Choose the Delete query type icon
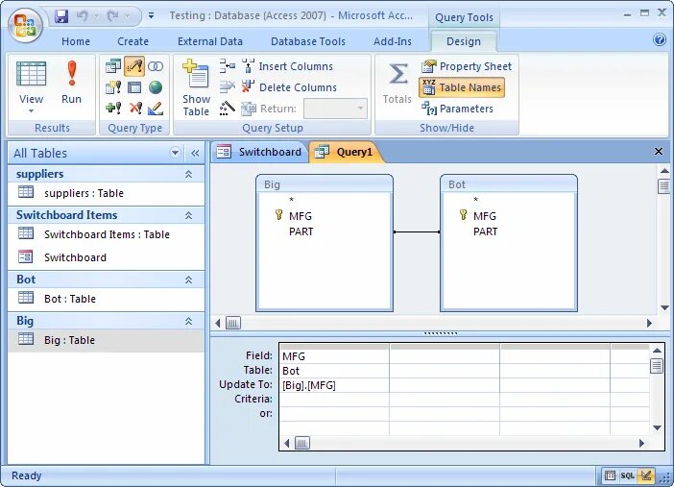The width and height of the screenshot is (674, 487). (135, 108)
